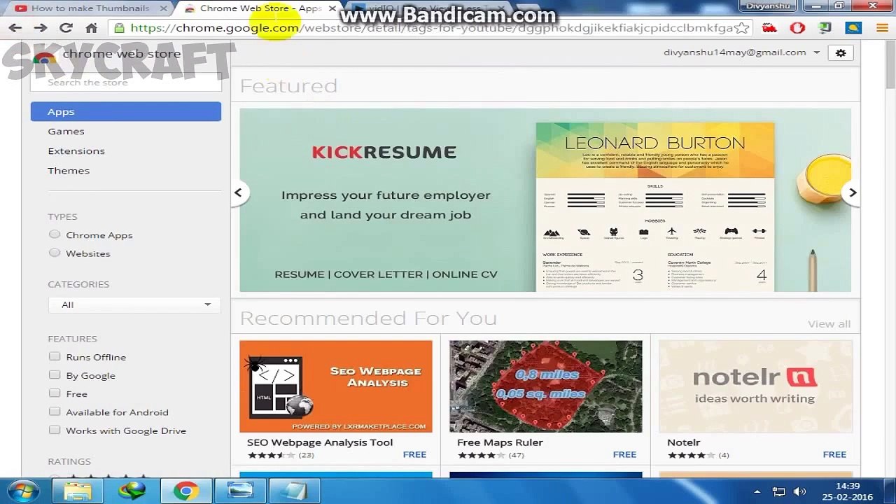Screen dimensions: 896x504
Task: Open the notepad-like taskbar app icon
Action: pos(293,491)
